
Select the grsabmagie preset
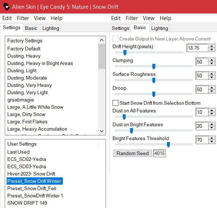[x=20, y=100]
